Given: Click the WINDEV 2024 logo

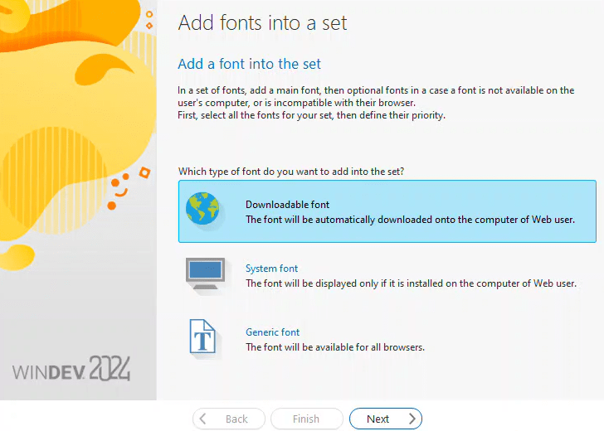Looking at the screenshot, I should click(71, 369).
